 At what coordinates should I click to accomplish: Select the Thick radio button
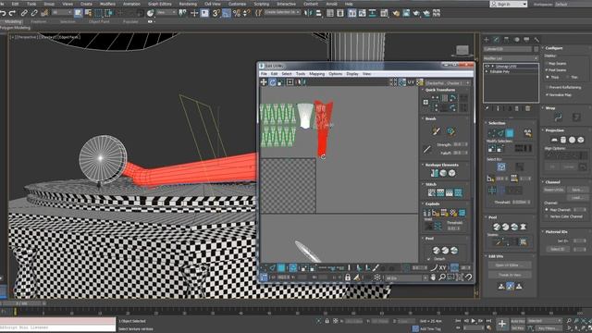547,77
